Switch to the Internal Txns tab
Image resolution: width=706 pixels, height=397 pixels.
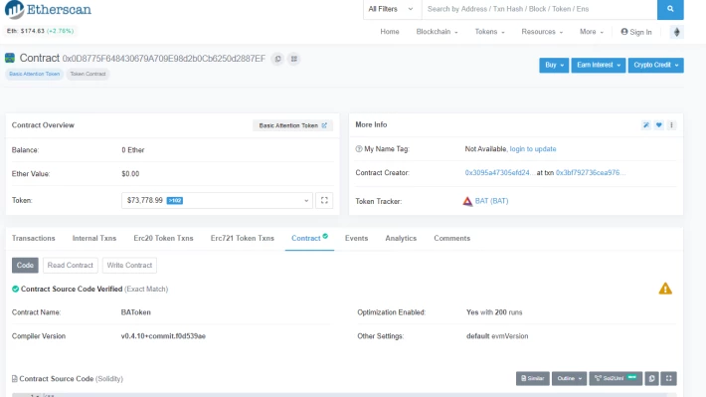pos(94,239)
